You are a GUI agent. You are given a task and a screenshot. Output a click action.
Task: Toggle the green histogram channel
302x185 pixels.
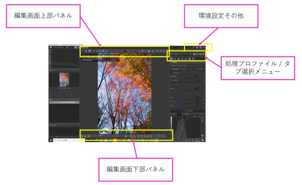(x=50, y=52)
